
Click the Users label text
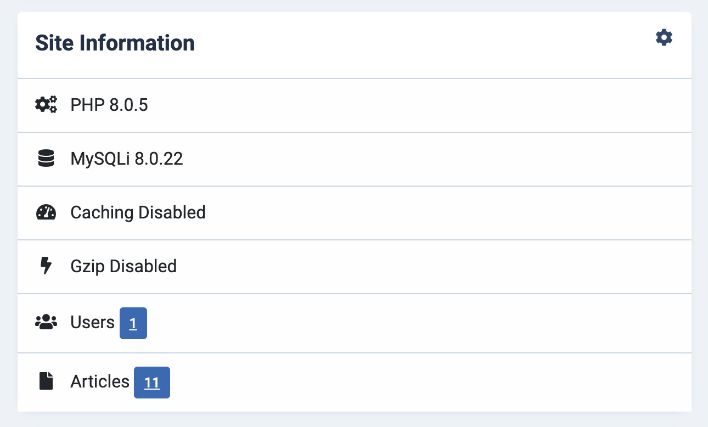tap(92, 322)
